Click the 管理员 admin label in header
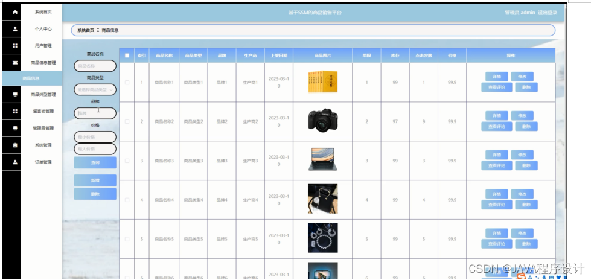 [x=520, y=13]
